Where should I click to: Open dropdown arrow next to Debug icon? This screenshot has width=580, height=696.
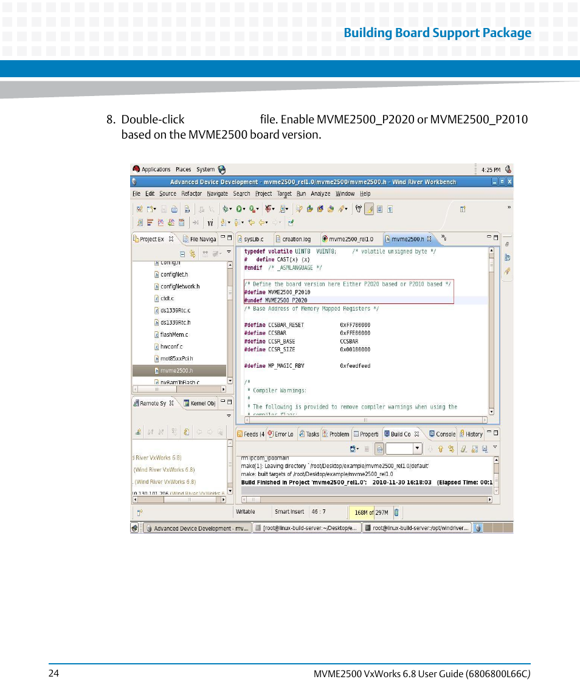point(231,209)
